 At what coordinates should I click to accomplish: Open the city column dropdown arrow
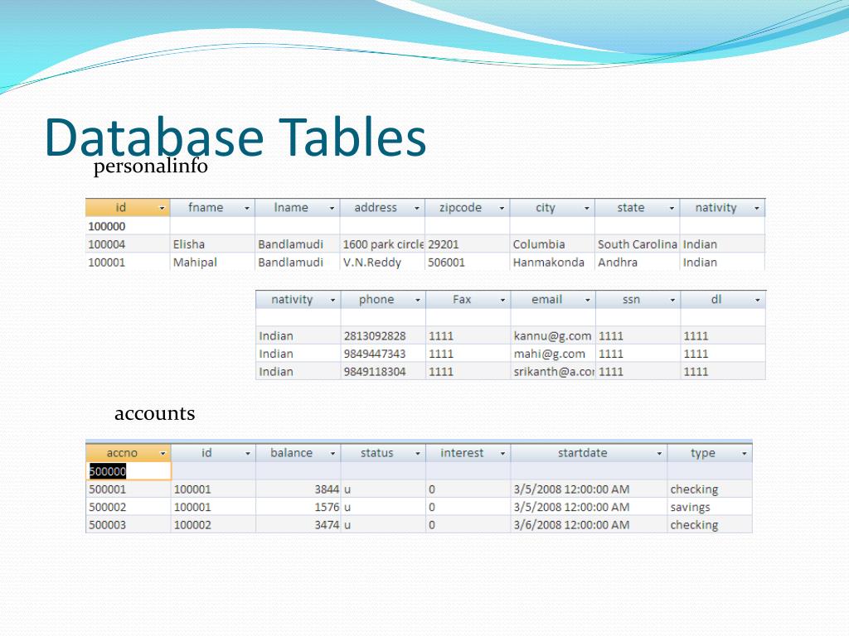pyautogui.click(x=586, y=208)
